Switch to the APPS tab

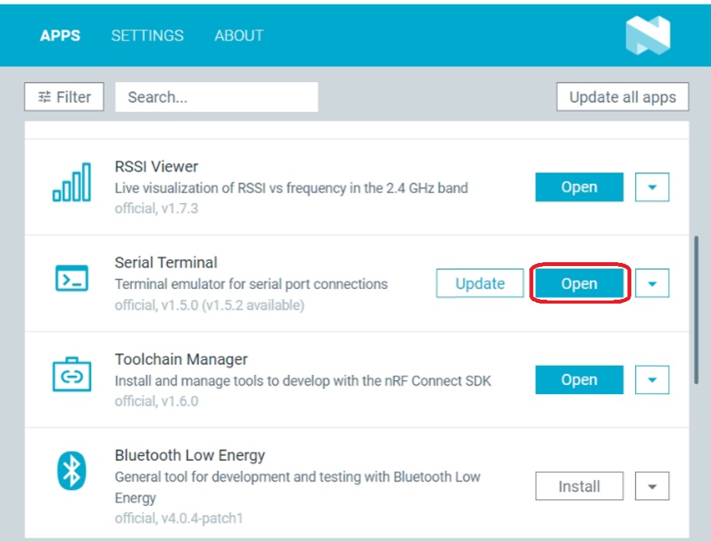60,36
